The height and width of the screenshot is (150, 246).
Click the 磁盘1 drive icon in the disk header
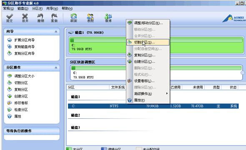(x=71, y=32)
